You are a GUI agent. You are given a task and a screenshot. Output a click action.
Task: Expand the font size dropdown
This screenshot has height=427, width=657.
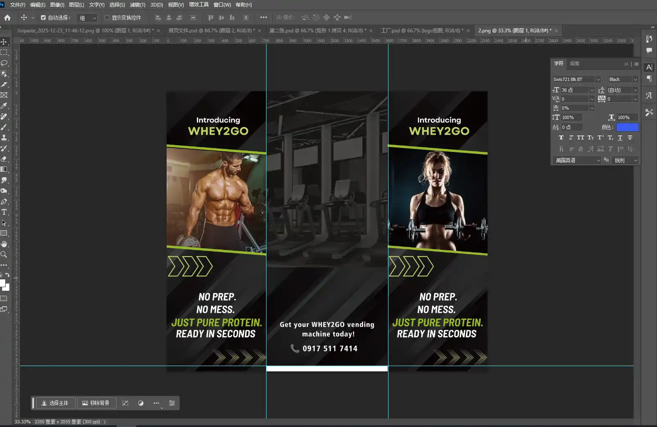pyautogui.click(x=592, y=90)
